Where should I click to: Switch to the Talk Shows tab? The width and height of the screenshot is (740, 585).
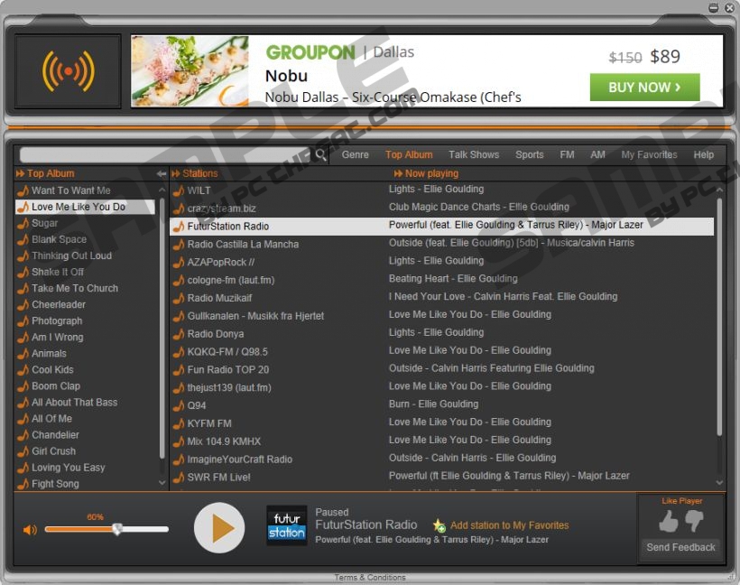(474, 154)
